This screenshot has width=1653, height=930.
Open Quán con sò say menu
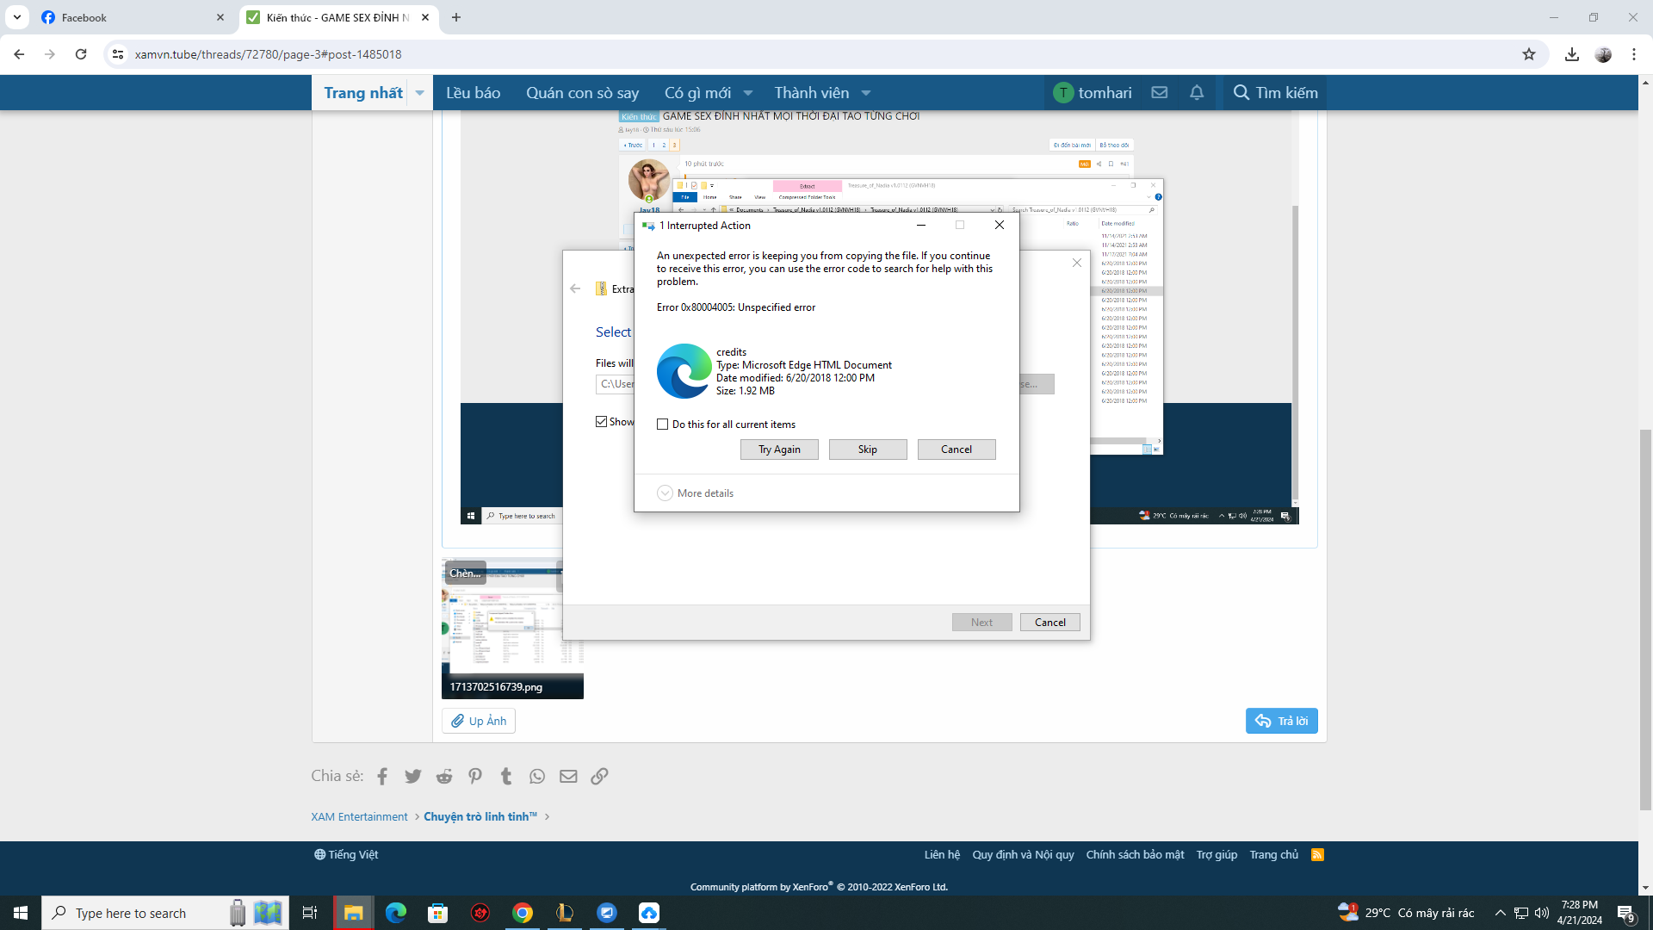(x=582, y=93)
